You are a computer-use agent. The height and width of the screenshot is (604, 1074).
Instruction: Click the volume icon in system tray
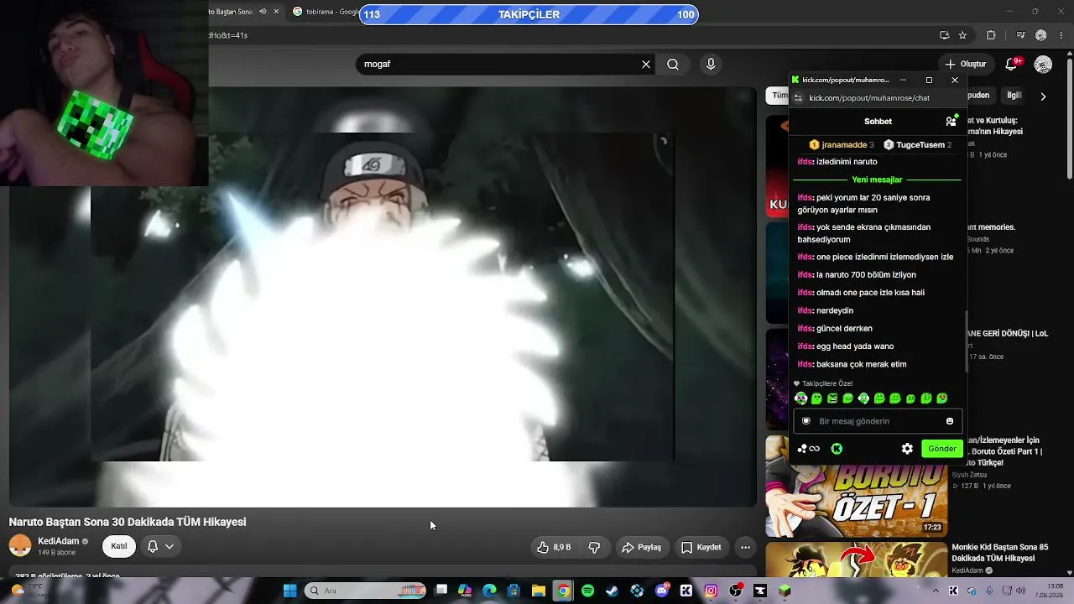click(x=1021, y=591)
